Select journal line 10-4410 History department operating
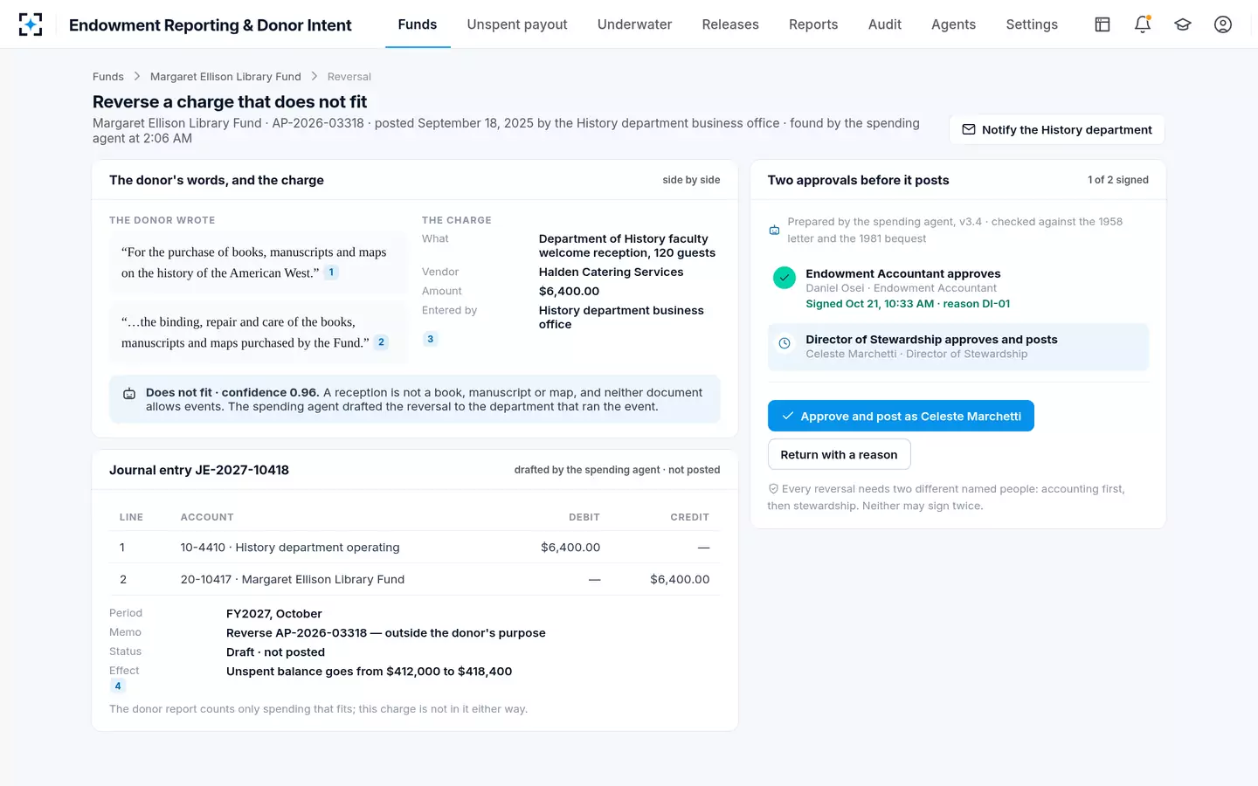1258x786 pixels. 415,548
